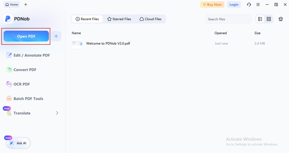Switch to list view layout
This screenshot has height=153, width=289.
click(x=260, y=19)
